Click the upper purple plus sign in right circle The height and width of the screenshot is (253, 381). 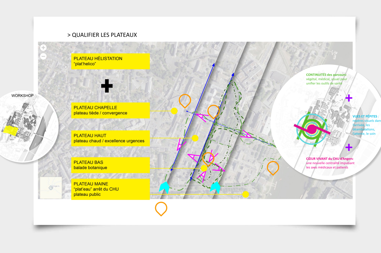[349, 98]
